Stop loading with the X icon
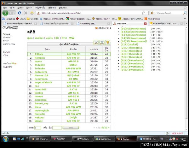This screenshot has width=189, height=148. [x=26, y=13]
